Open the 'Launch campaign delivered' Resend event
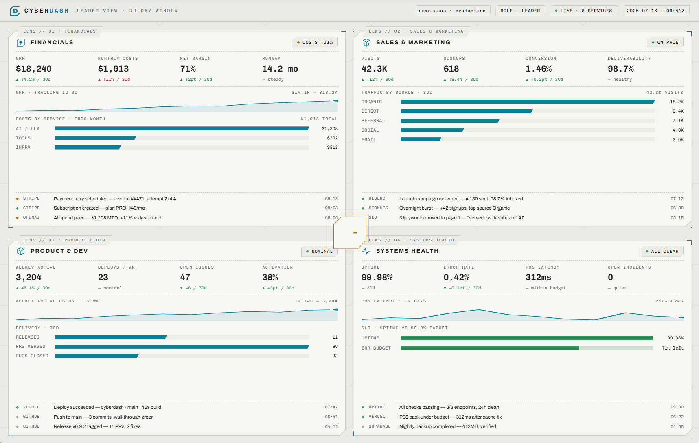 (x=522, y=199)
